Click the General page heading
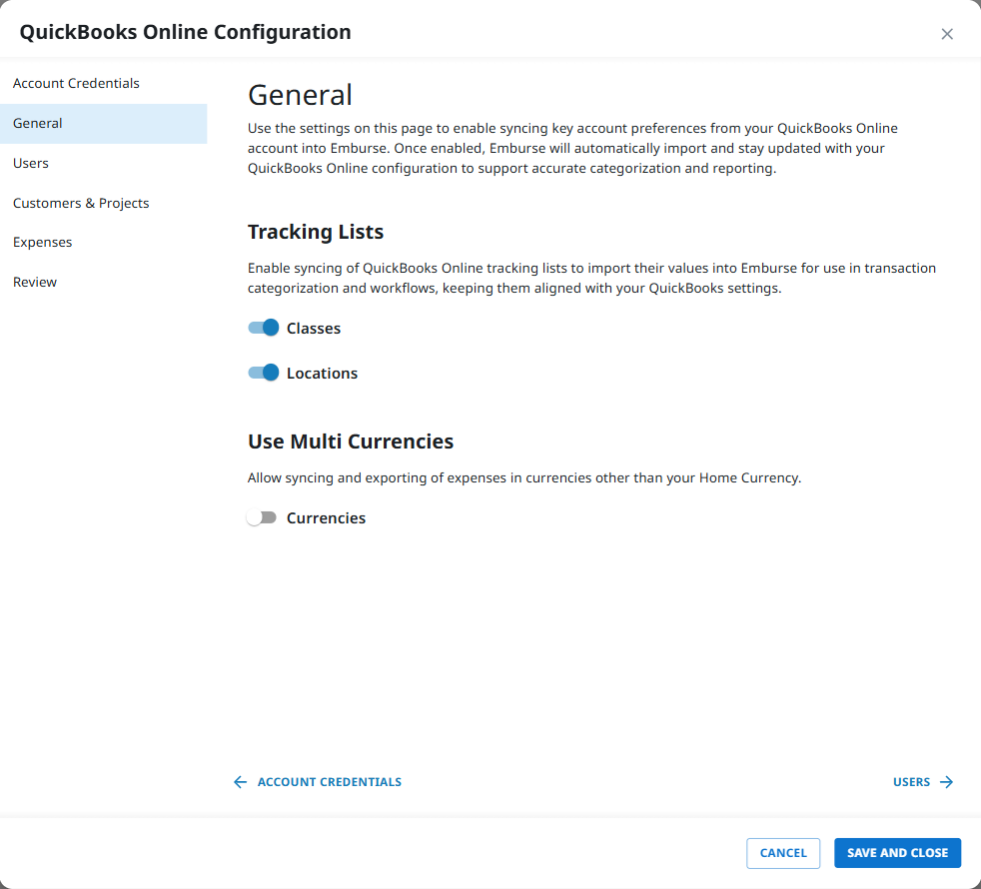 [x=301, y=95]
